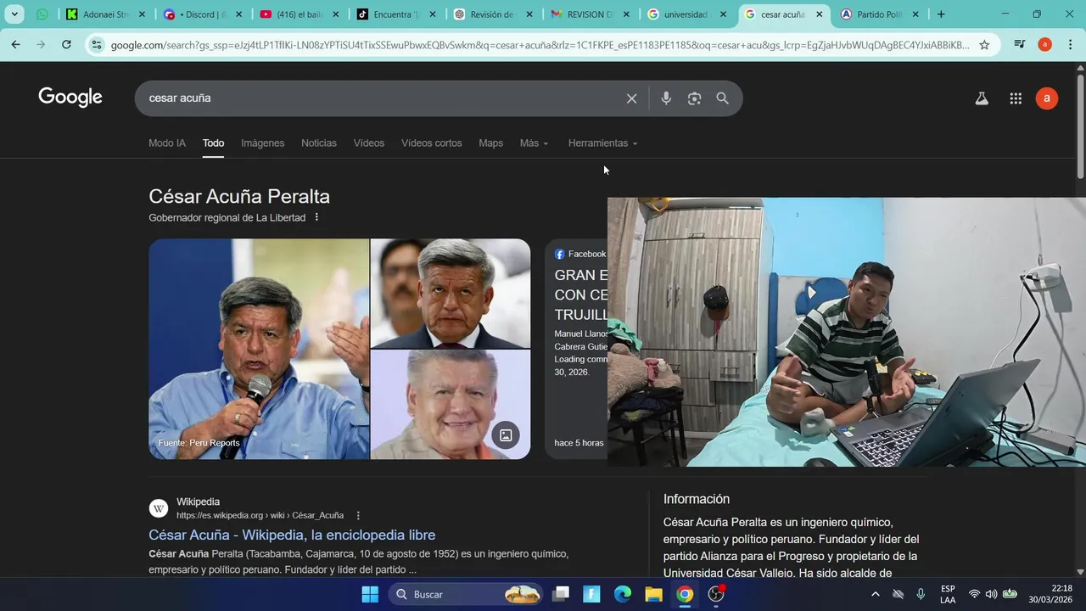Switch to the Partido Polí browser tab
The image size is (1086, 611).
(879, 14)
